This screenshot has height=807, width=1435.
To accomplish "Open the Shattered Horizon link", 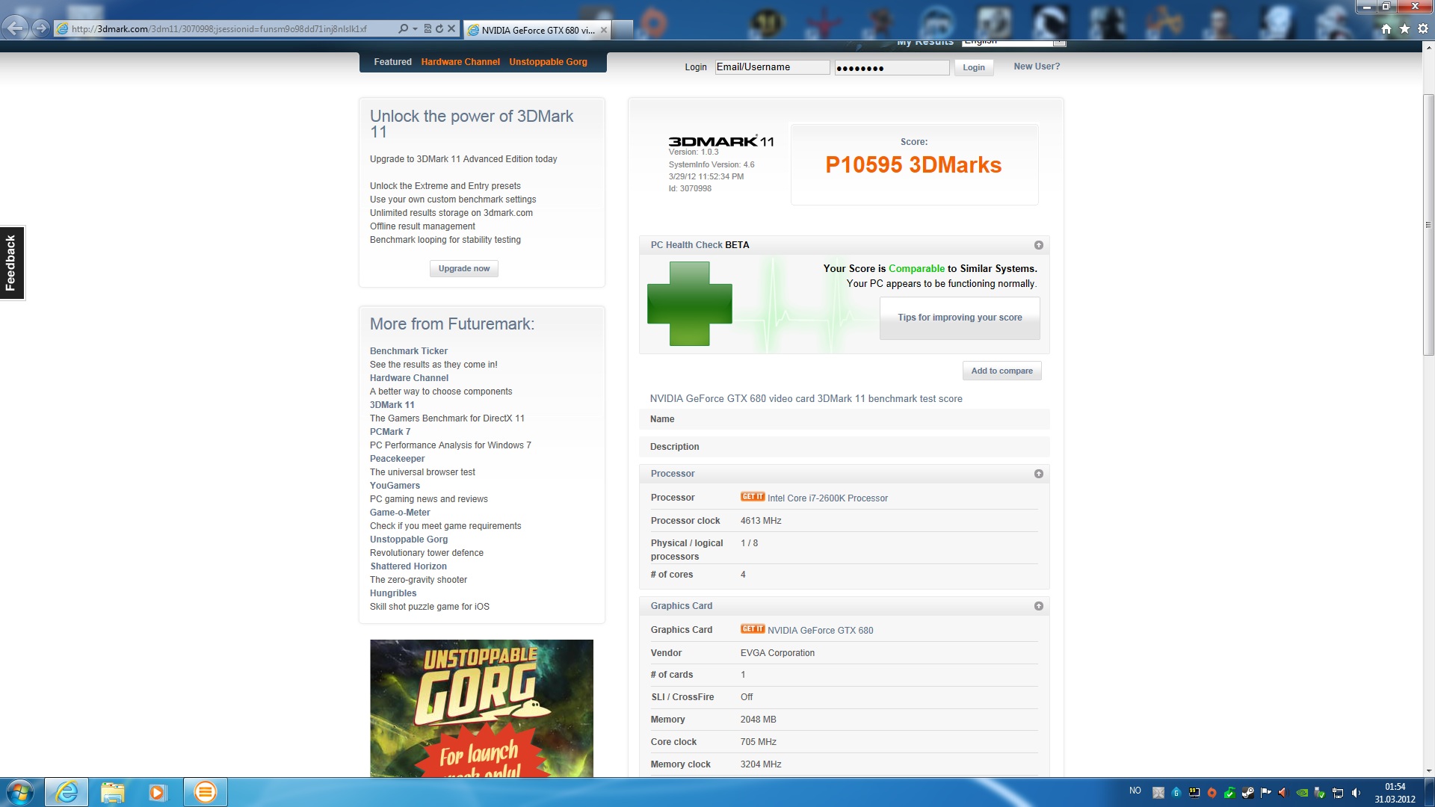I will (x=408, y=566).
